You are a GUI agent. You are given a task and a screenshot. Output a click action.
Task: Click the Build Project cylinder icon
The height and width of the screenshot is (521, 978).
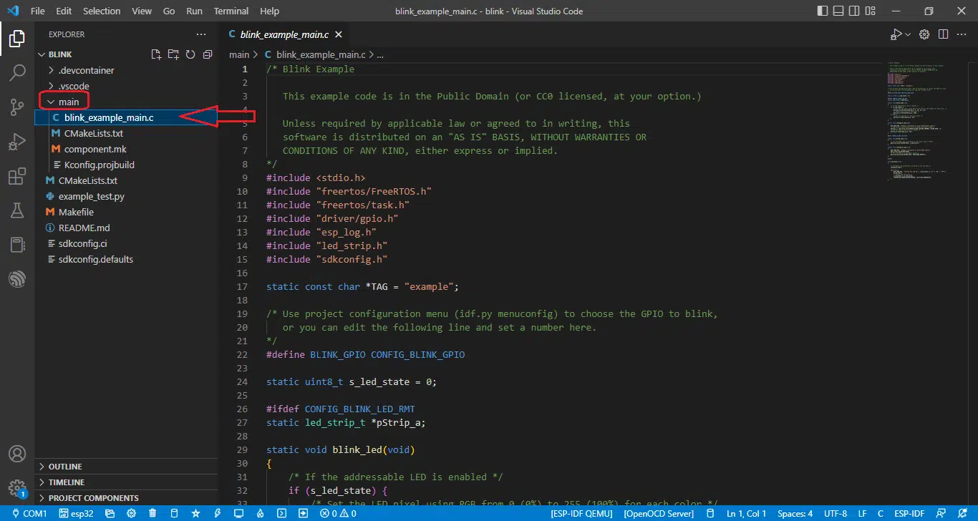pos(174,513)
